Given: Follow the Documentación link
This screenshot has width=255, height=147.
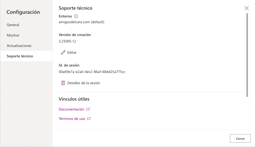Looking at the screenshot, I should [x=72, y=109].
